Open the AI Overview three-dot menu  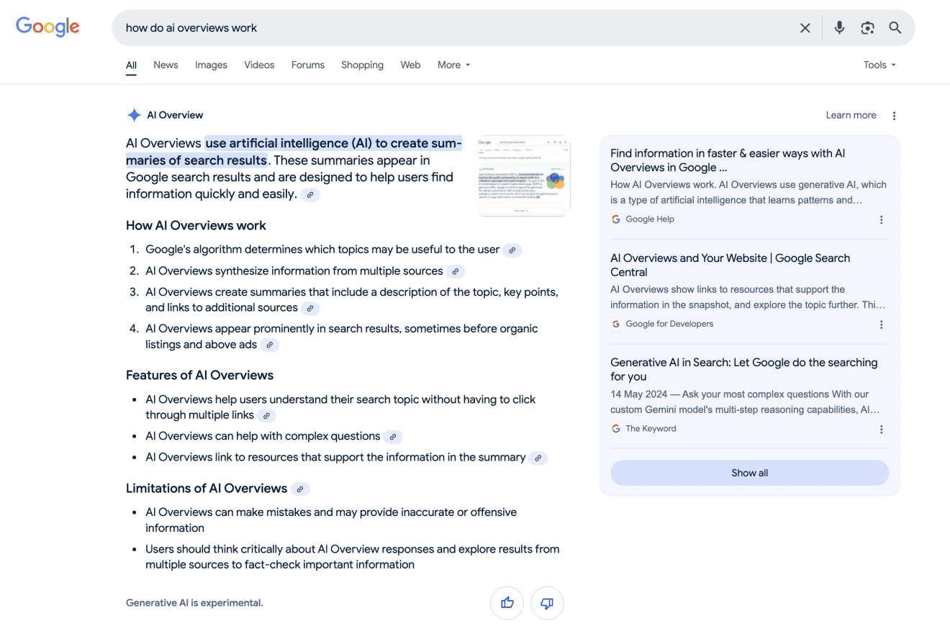tap(894, 116)
